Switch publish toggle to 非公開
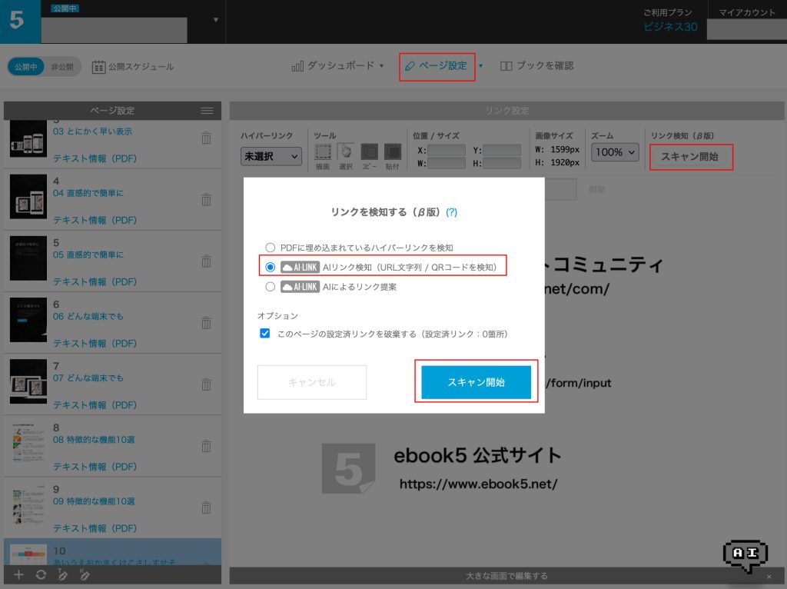This screenshot has height=589, width=787. coord(61,67)
